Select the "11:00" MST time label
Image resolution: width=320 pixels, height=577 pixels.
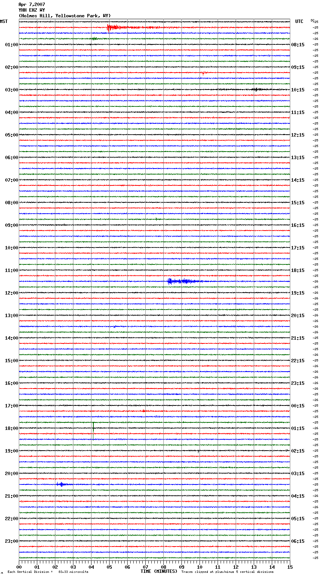point(12,270)
